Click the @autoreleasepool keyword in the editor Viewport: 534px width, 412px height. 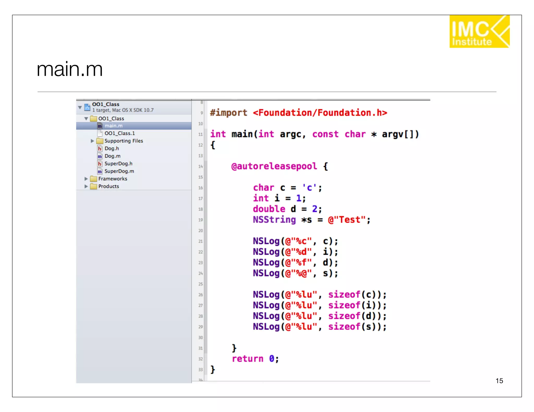(274, 166)
